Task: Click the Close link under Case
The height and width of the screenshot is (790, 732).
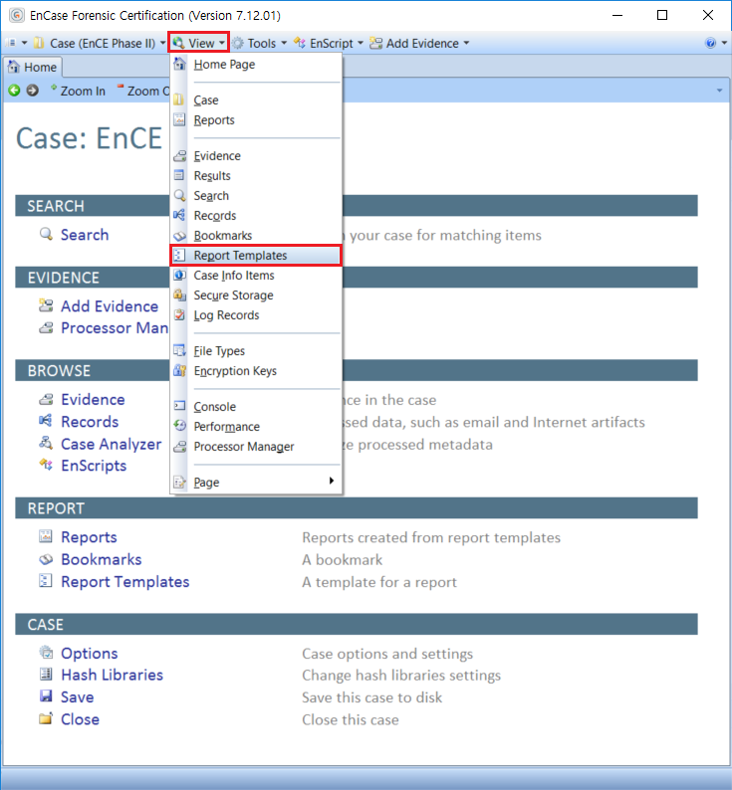Action: (81, 719)
